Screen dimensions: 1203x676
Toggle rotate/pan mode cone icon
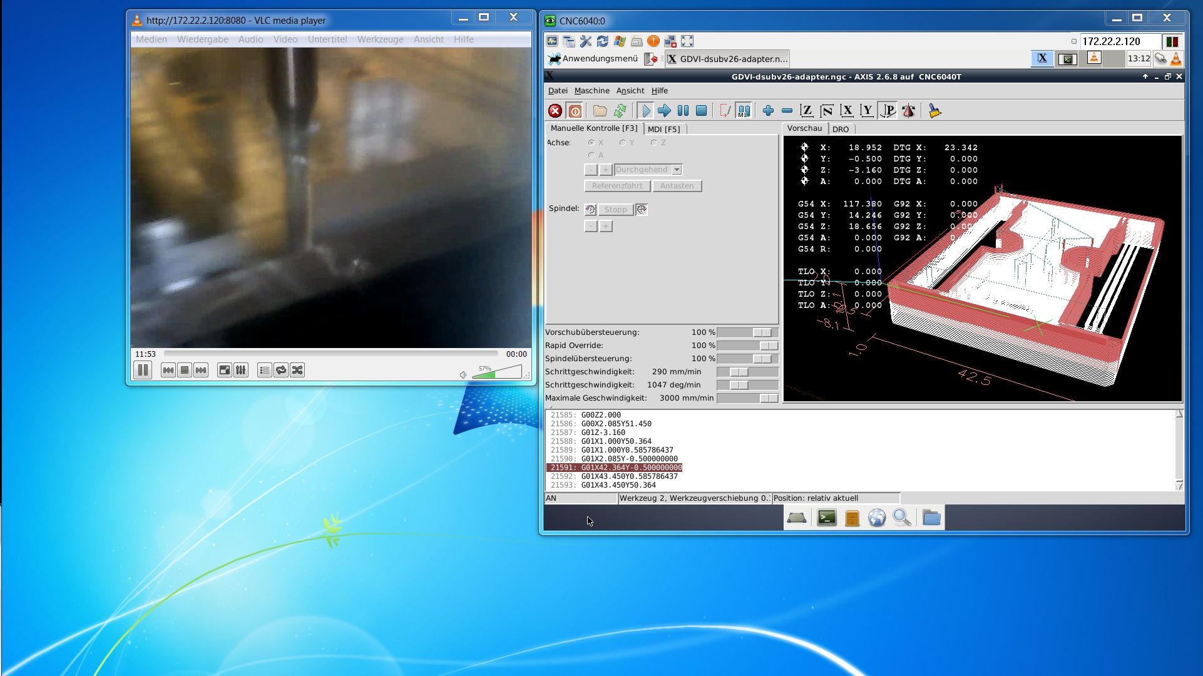tap(908, 111)
